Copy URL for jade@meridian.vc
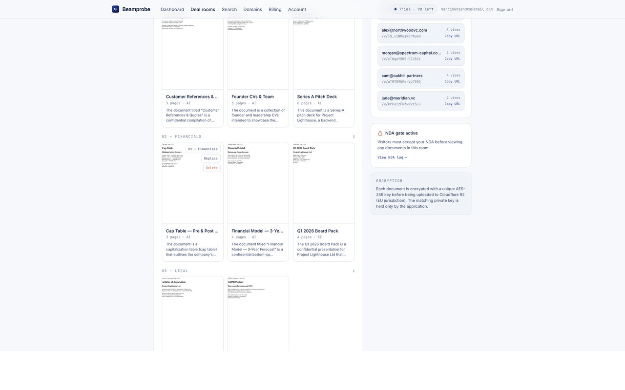This screenshot has width=625, height=390. (x=452, y=104)
